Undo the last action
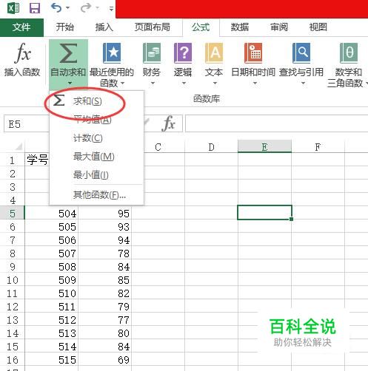This screenshot has width=368, height=371. [x=56, y=8]
